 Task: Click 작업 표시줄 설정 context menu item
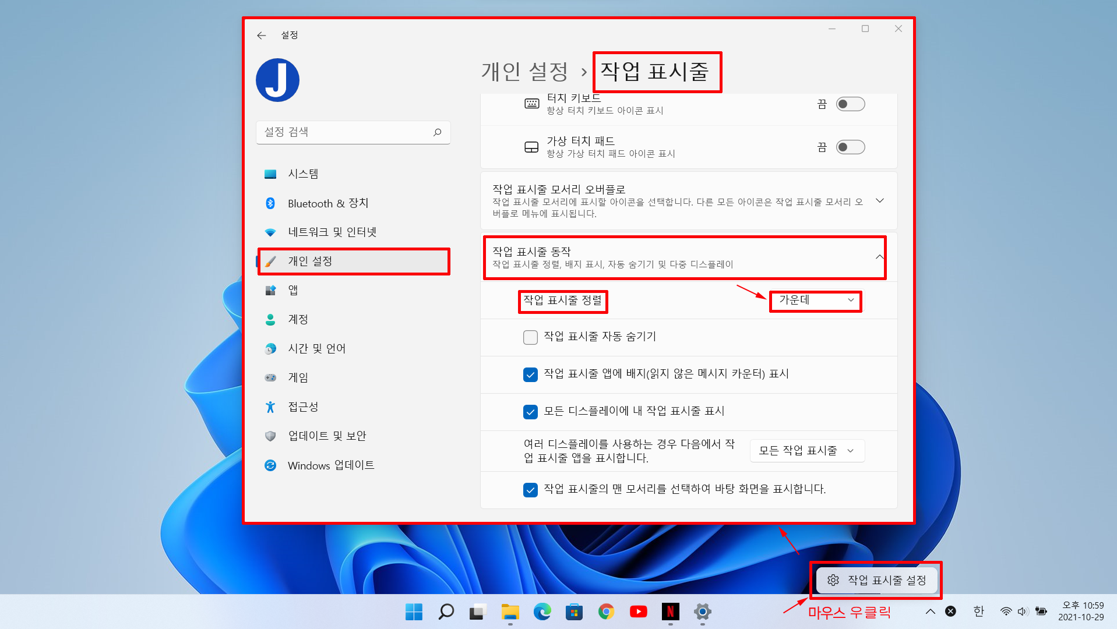click(876, 580)
